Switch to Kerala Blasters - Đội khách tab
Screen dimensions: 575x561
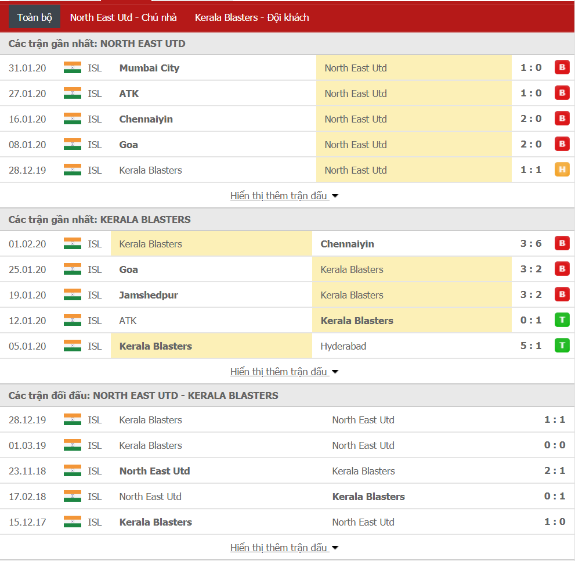click(x=252, y=17)
